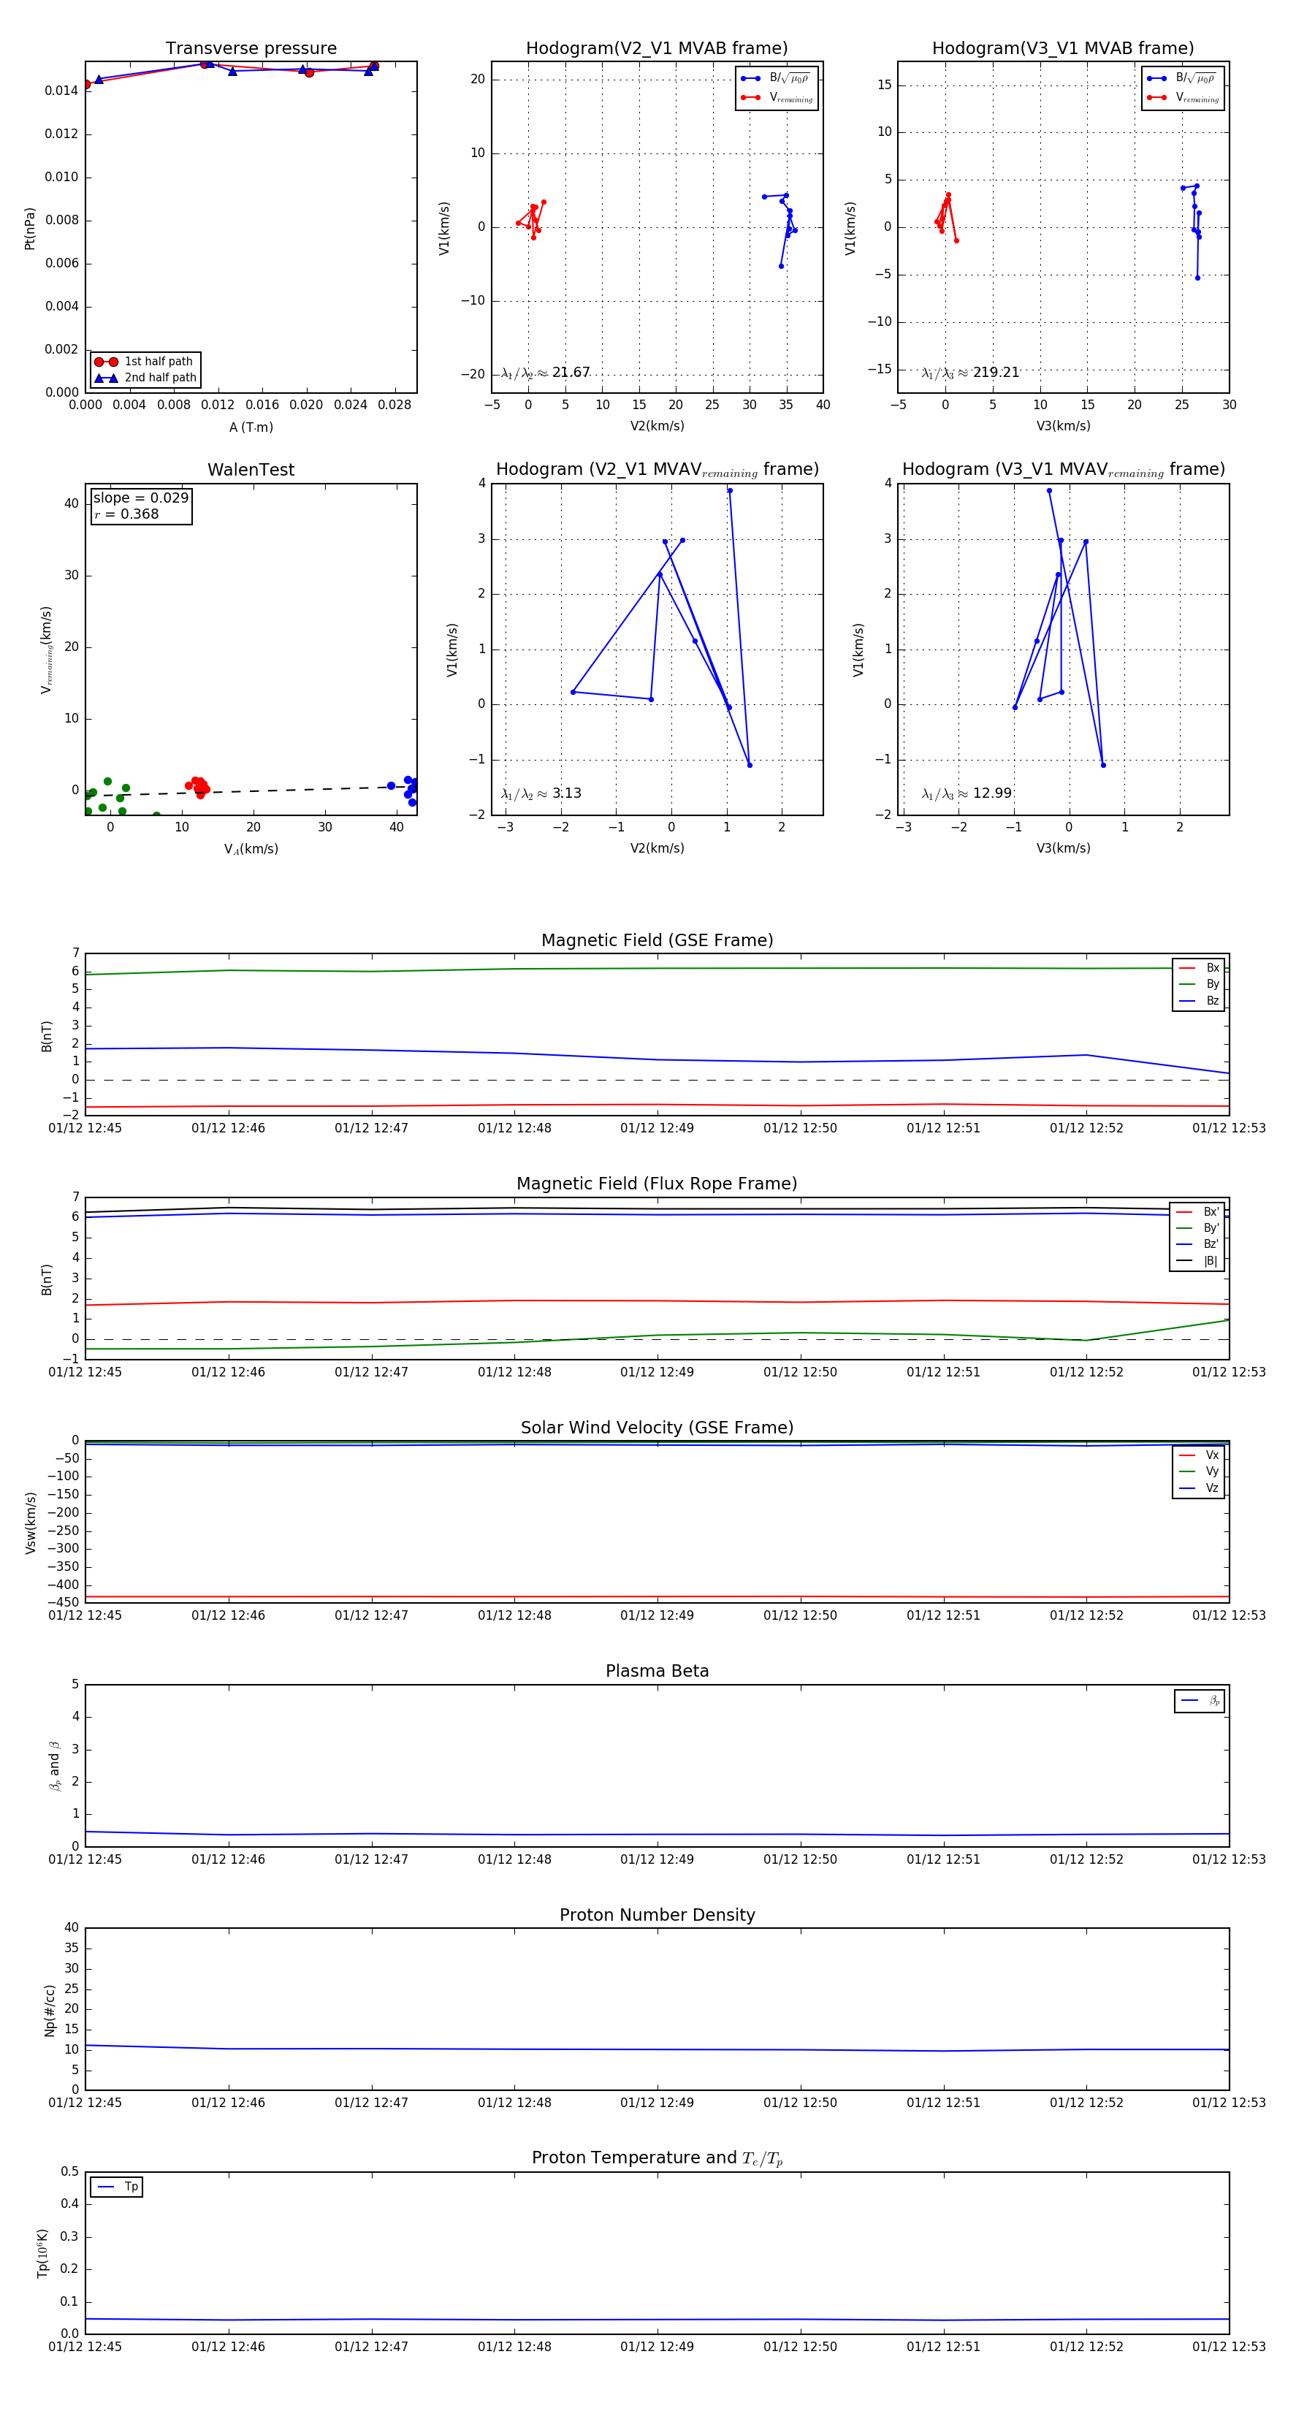Image resolution: width=1315 pixels, height=2411 pixels.
Task: Click the 'slope = 0.029' annotation
Action: (141, 498)
